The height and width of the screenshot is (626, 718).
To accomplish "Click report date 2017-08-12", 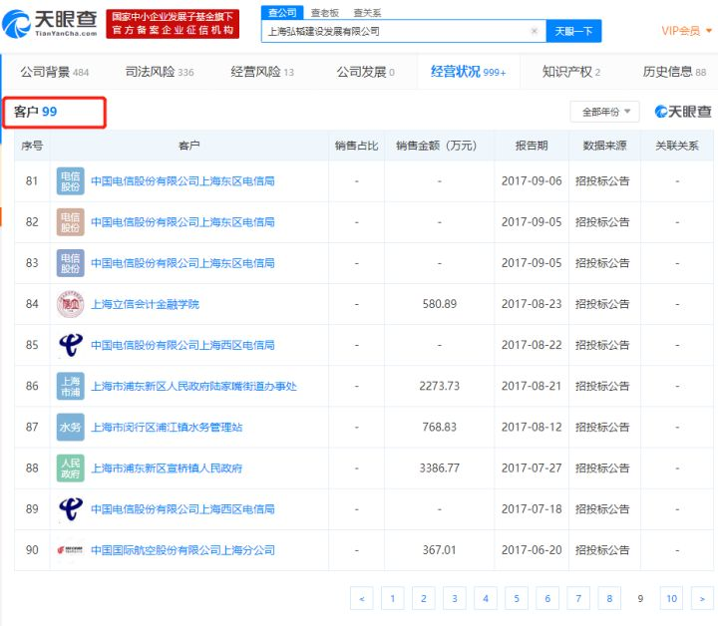I will point(532,427).
